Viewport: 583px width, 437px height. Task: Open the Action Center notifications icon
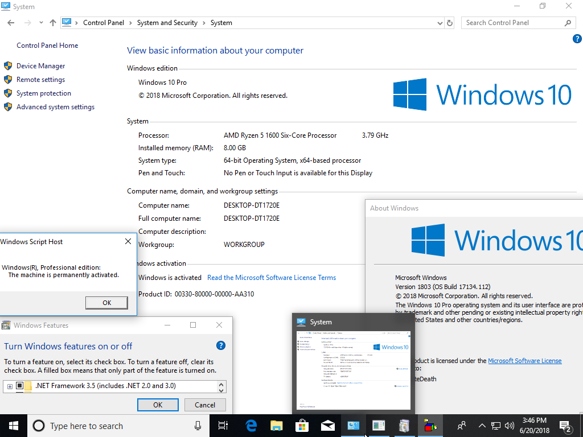565,427
